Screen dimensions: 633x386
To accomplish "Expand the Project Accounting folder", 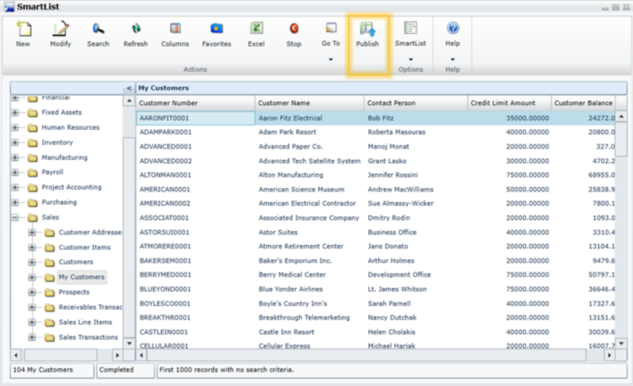I will [15, 187].
